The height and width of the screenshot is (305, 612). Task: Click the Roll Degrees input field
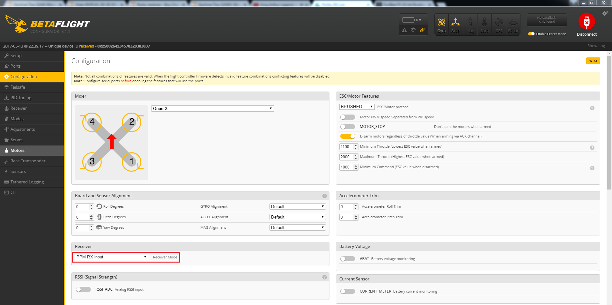pos(84,206)
